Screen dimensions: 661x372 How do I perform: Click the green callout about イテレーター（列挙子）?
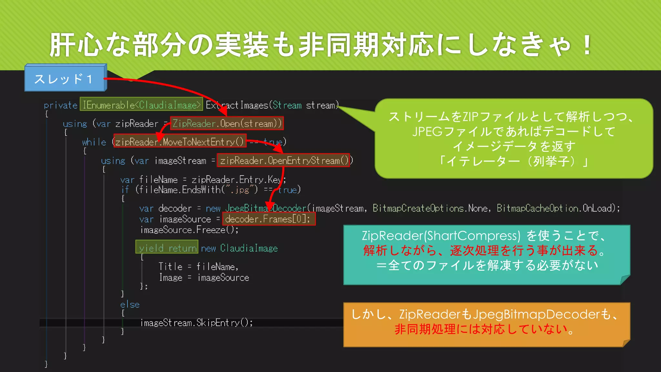[514, 139]
